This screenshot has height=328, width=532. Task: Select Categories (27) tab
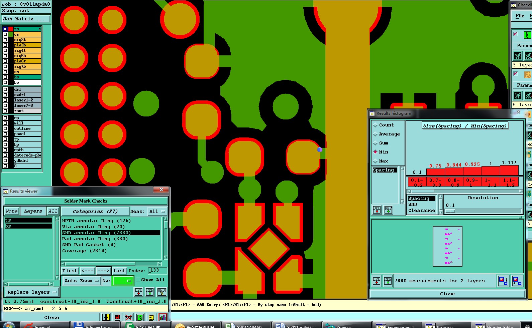click(95, 212)
